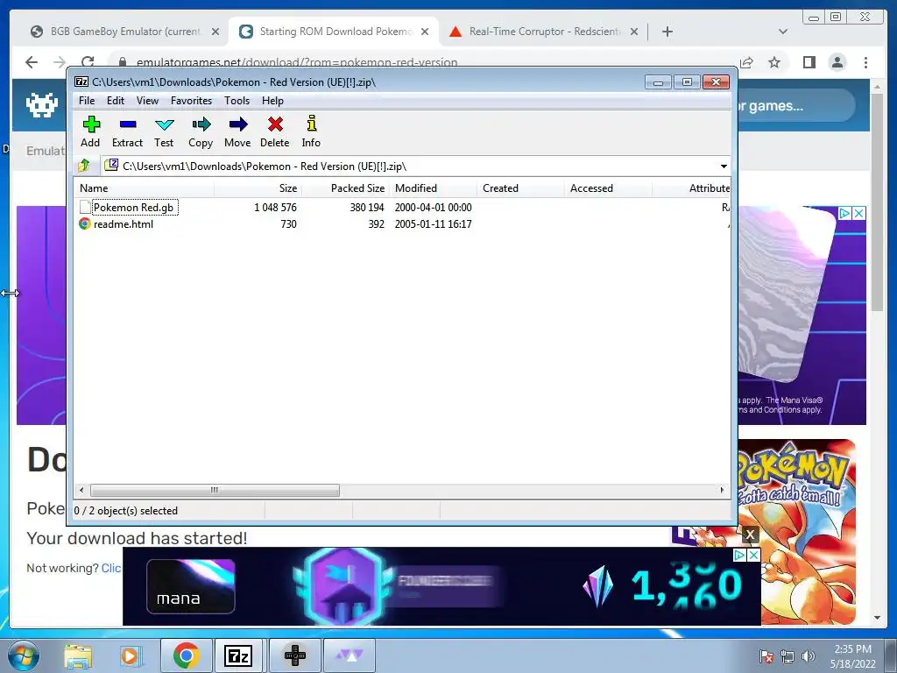897x673 pixels.
Task: Click the Pokemon Red.gb file icon
Action: (x=85, y=207)
